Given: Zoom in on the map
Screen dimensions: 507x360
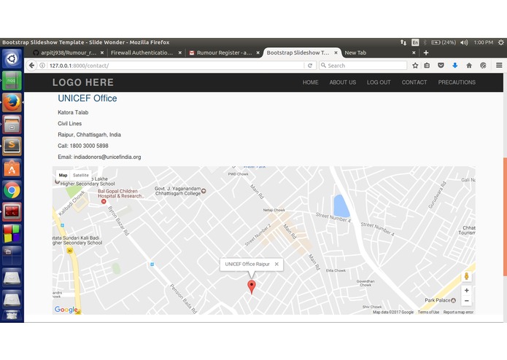Looking at the screenshot, I should 467,290.
